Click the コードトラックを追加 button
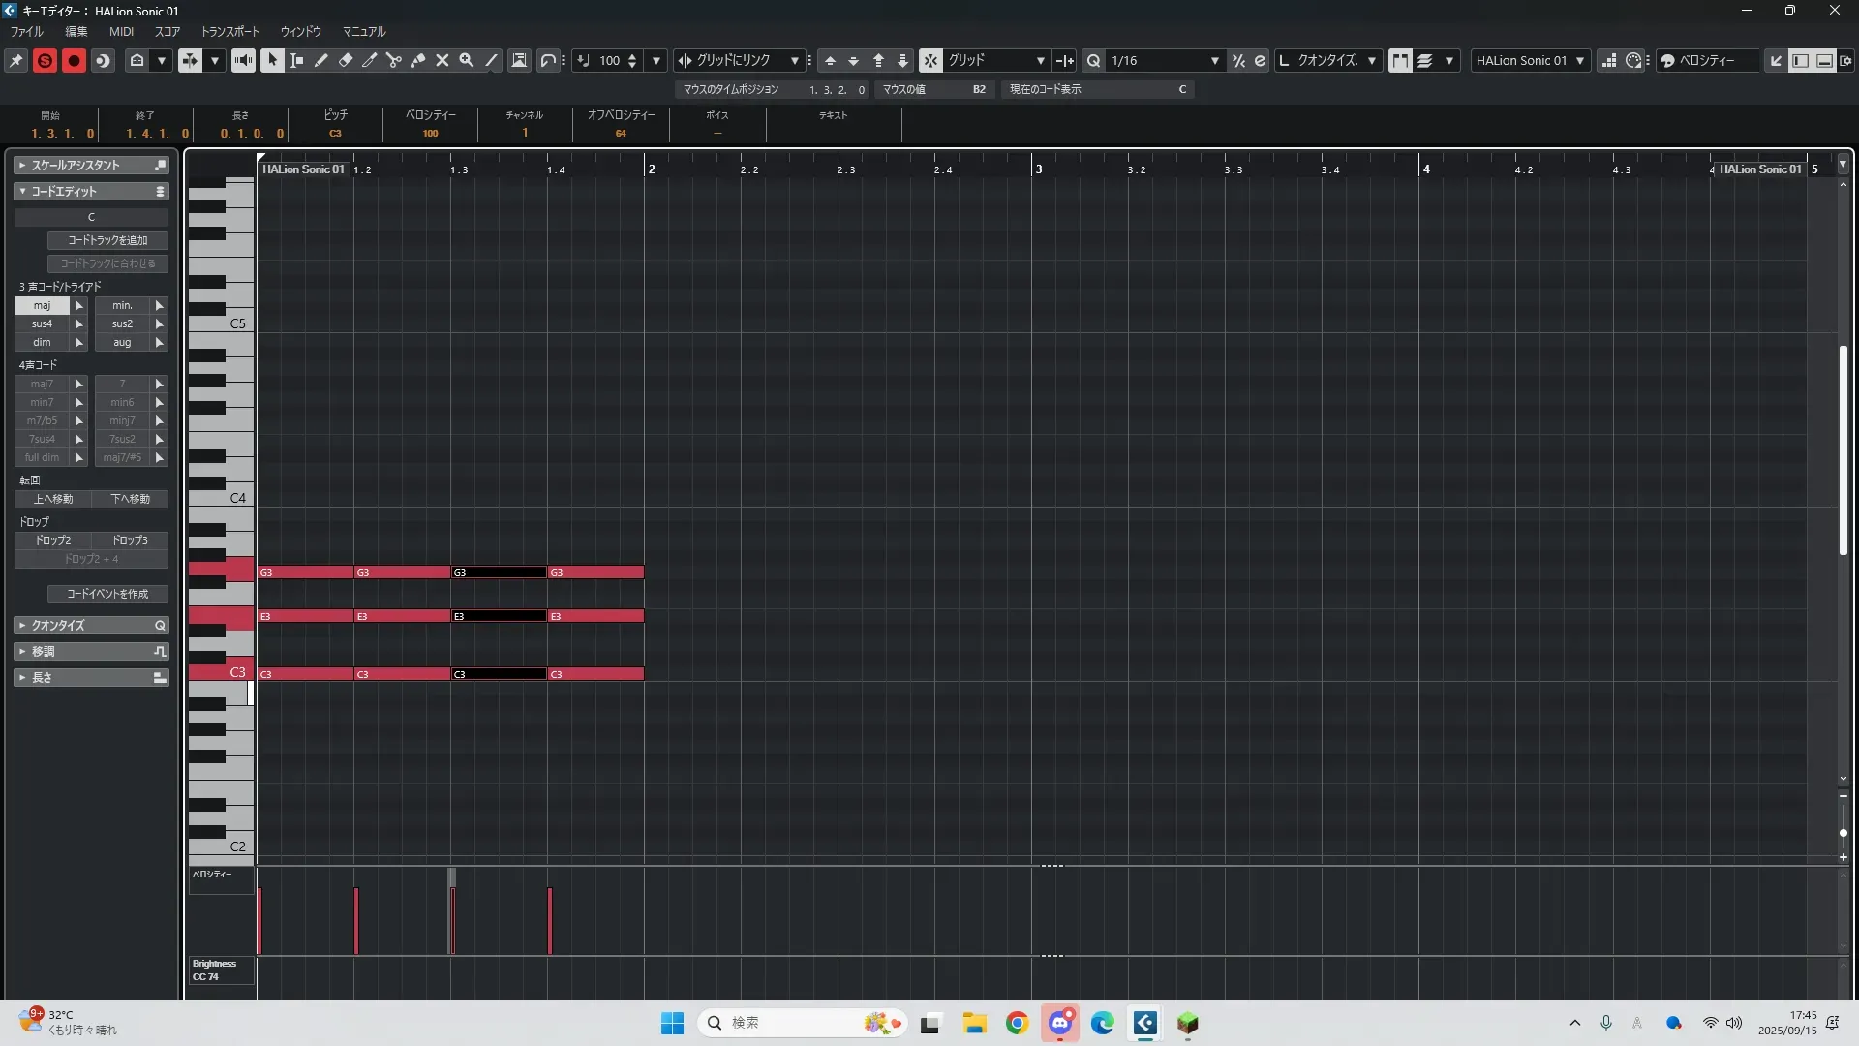 click(x=107, y=240)
